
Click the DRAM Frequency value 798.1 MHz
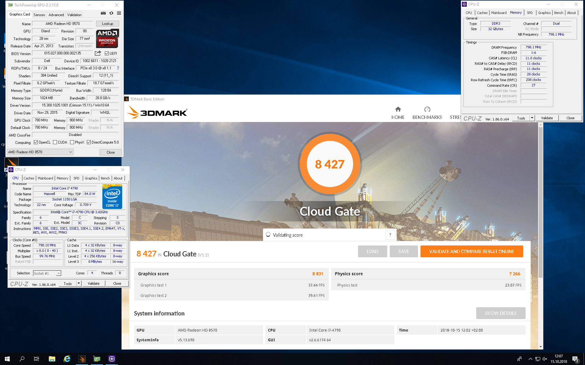click(x=534, y=47)
